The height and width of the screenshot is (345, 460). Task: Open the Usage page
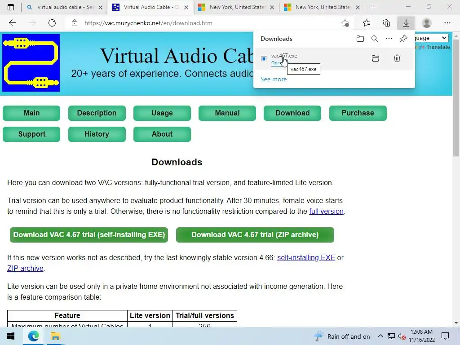point(162,113)
